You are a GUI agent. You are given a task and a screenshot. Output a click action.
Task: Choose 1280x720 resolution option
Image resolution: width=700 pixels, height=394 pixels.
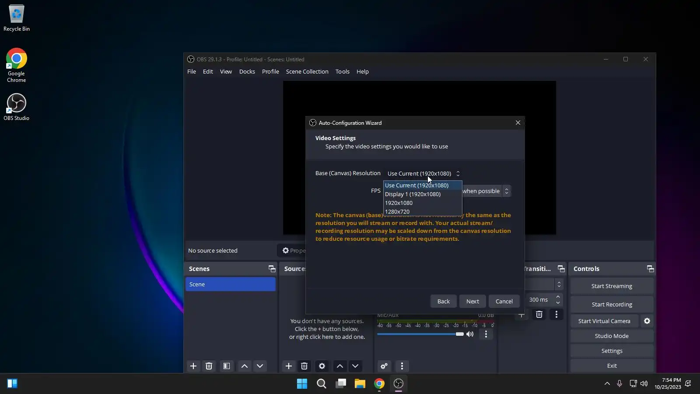tap(423, 211)
